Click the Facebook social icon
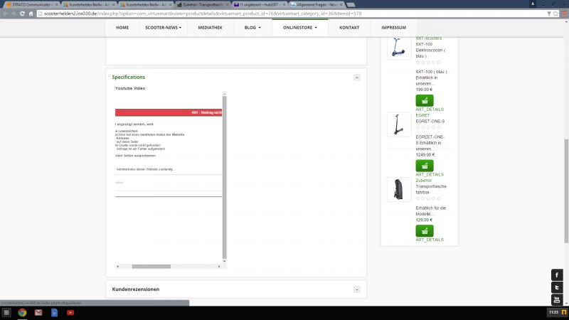Image resolution: width=569 pixels, height=320 pixels. (x=557, y=274)
